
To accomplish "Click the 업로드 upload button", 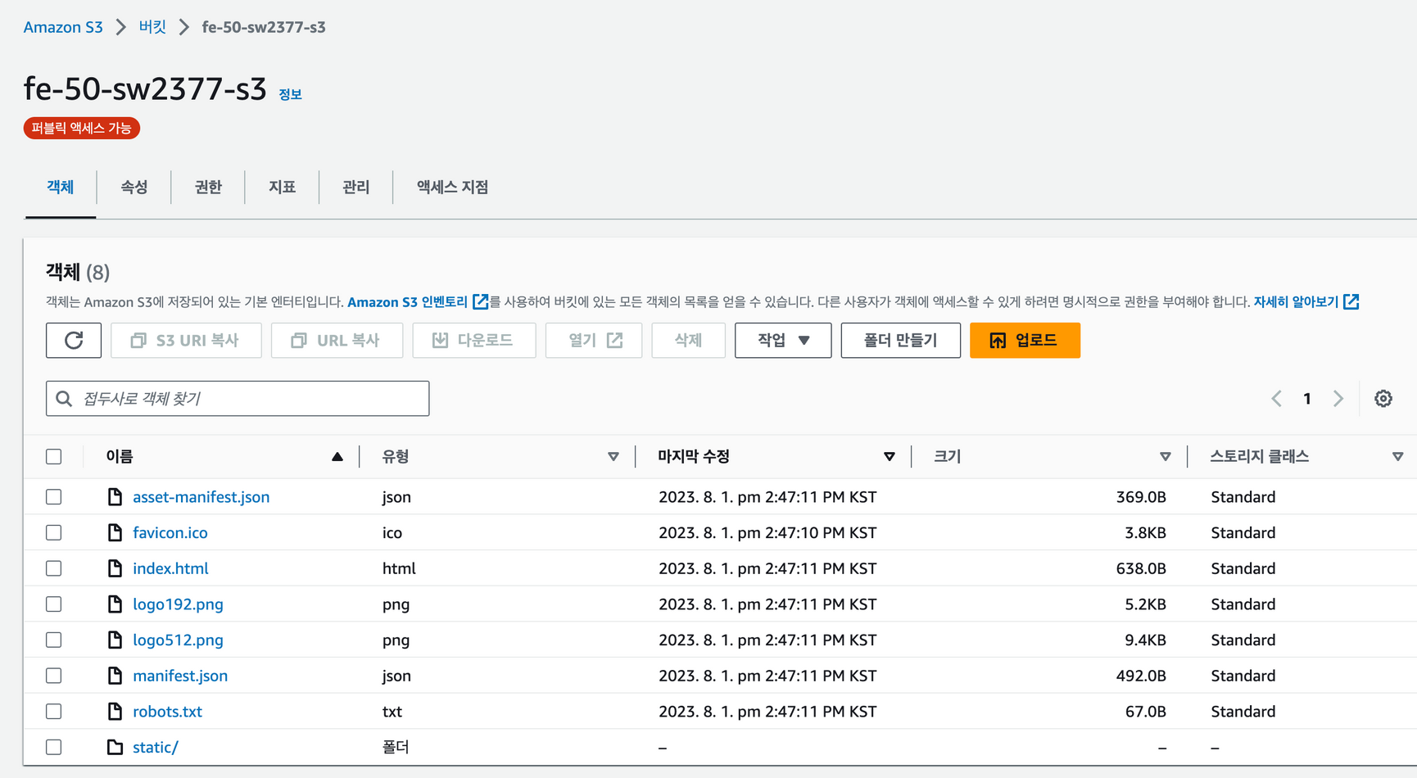I will point(1025,341).
